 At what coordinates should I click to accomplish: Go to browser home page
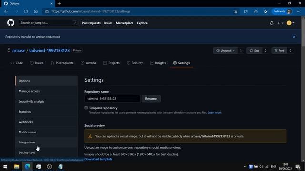(36, 11)
